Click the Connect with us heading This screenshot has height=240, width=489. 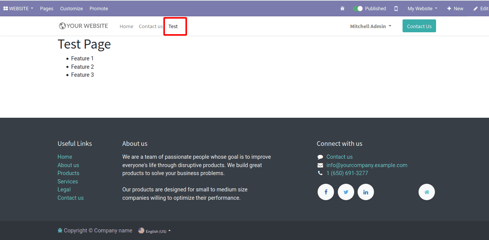(339, 144)
